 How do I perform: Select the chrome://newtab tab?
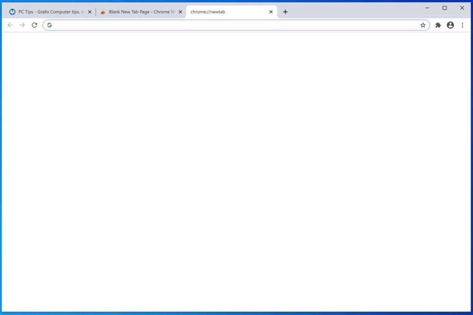click(x=217, y=12)
